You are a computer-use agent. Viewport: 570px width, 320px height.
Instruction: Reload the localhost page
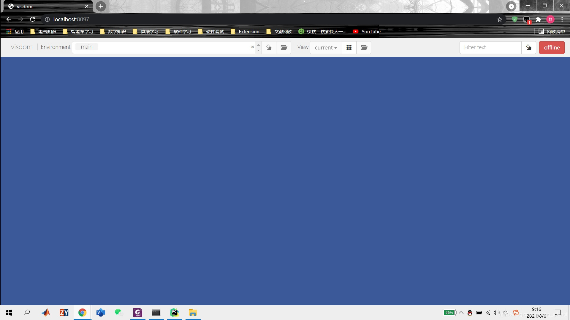tap(33, 19)
